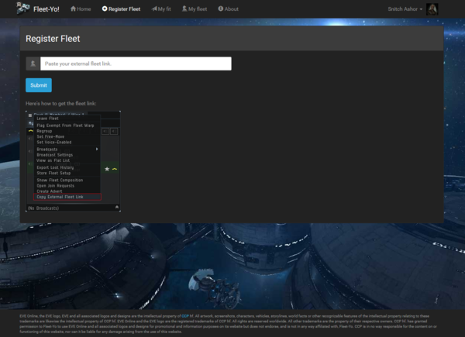
Task: Click the icon beside the fleet link field
Action: coord(33,64)
